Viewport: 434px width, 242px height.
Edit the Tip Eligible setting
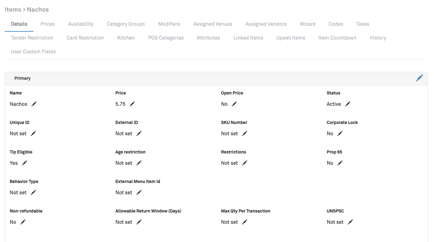[x=24, y=163]
